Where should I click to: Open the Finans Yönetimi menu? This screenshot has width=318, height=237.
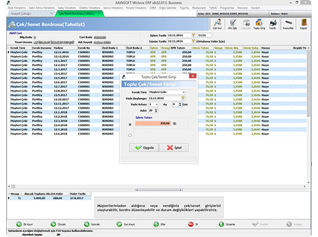[136, 7]
